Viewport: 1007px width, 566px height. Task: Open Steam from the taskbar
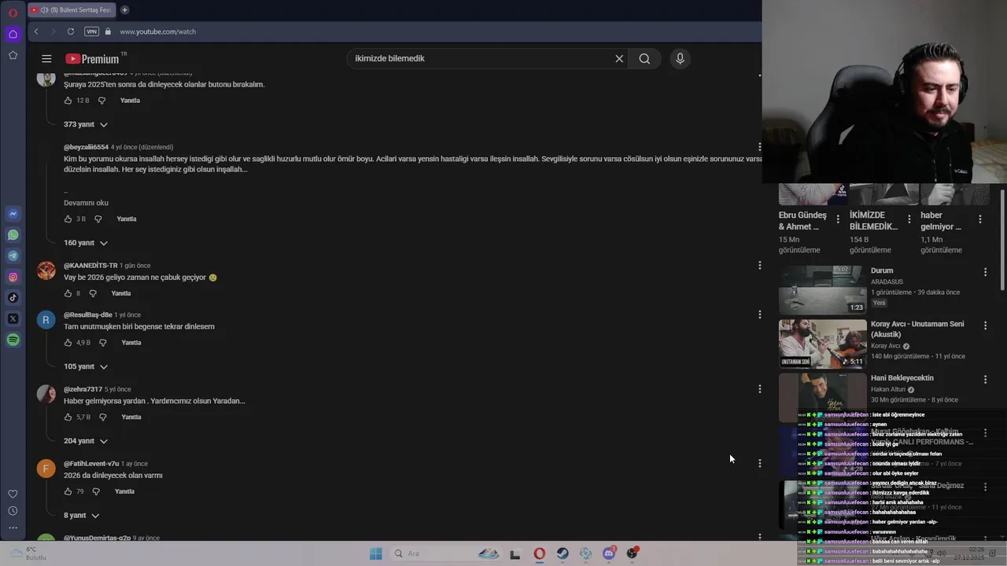[x=563, y=553]
